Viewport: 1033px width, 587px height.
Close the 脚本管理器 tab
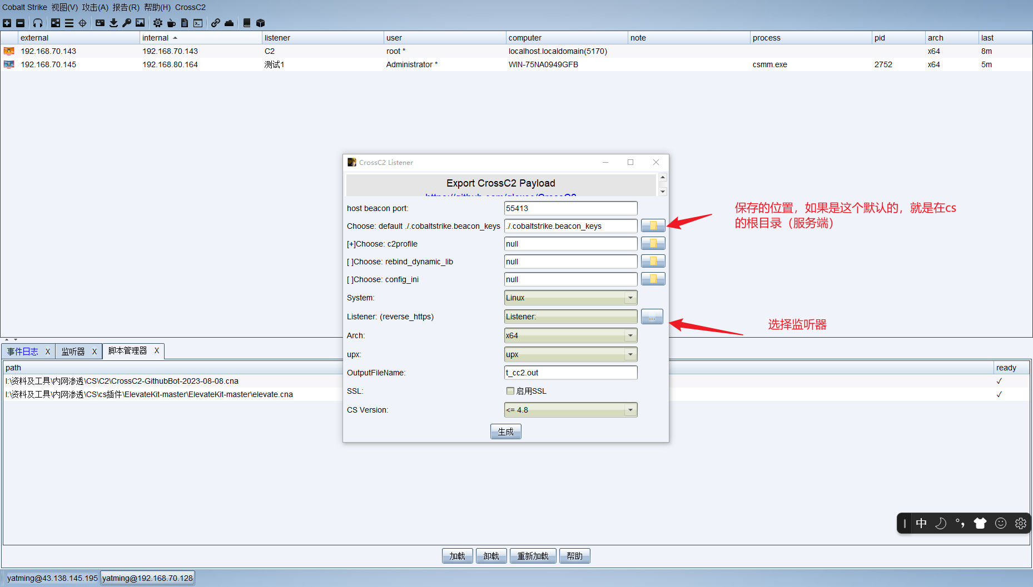coord(157,351)
